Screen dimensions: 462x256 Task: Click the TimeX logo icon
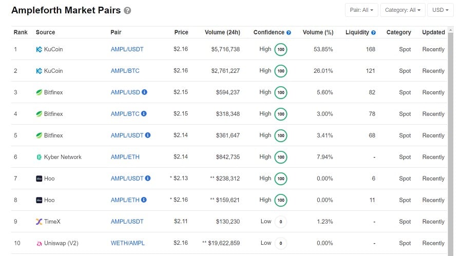pyautogui.click(x=39, y=222)
